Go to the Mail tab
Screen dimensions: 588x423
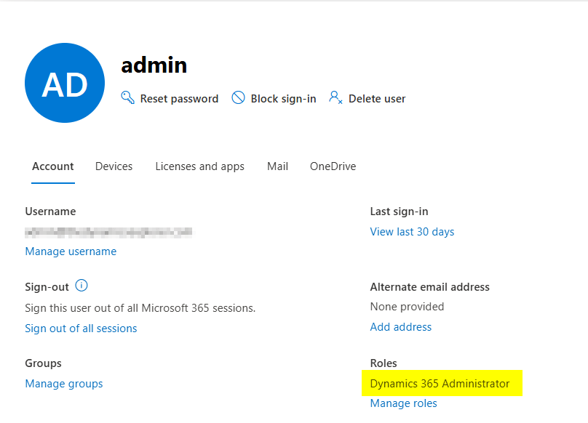point(277,166)
